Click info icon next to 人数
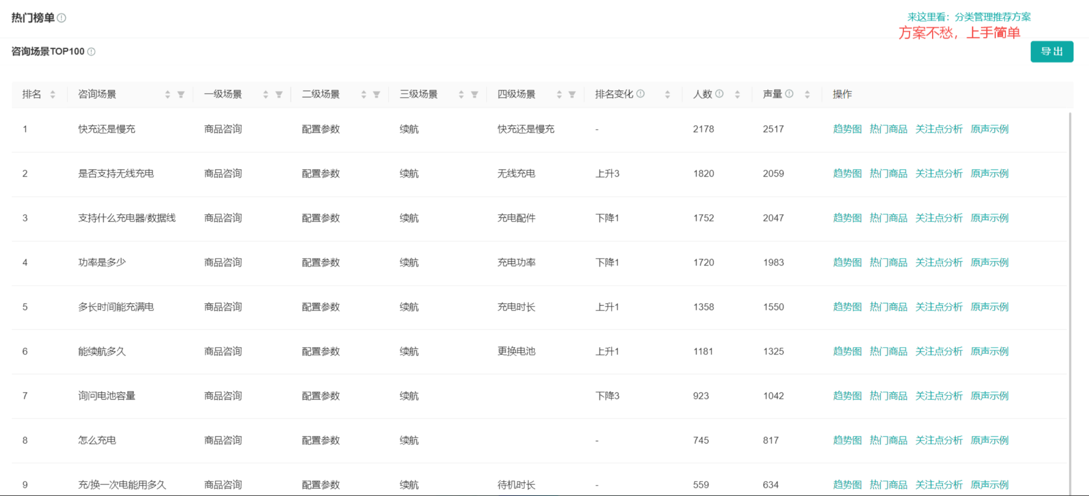Image resolution: width=1089 pixels, height=496 pixels. click(x=719, y=94)
